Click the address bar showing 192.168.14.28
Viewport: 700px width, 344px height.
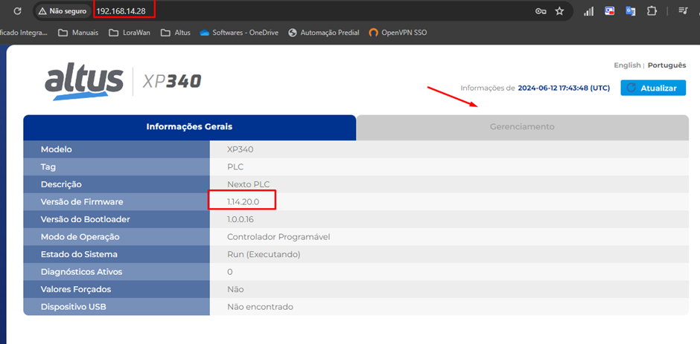click(x=298, y=11)
